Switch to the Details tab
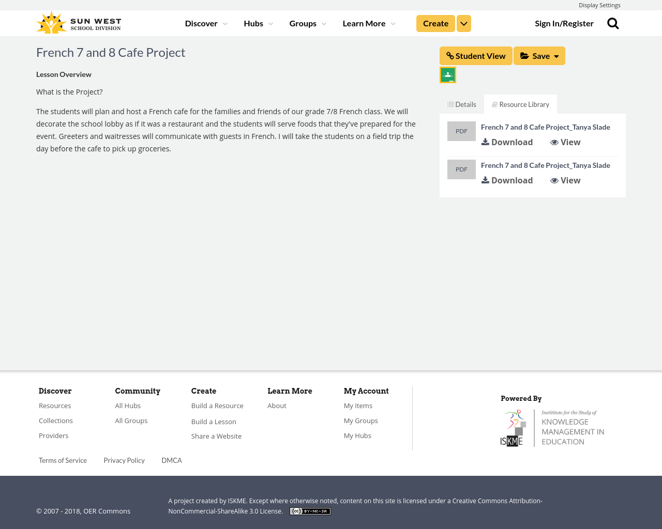The width and height of the screenshot is (662, 529). (461, 103)
